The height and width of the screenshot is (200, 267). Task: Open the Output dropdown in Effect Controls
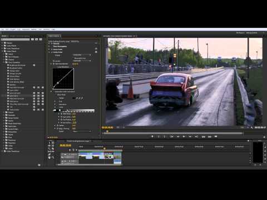coord(82,55)
